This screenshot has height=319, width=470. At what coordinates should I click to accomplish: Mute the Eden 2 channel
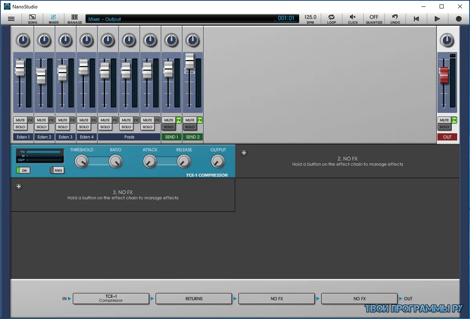41,120
